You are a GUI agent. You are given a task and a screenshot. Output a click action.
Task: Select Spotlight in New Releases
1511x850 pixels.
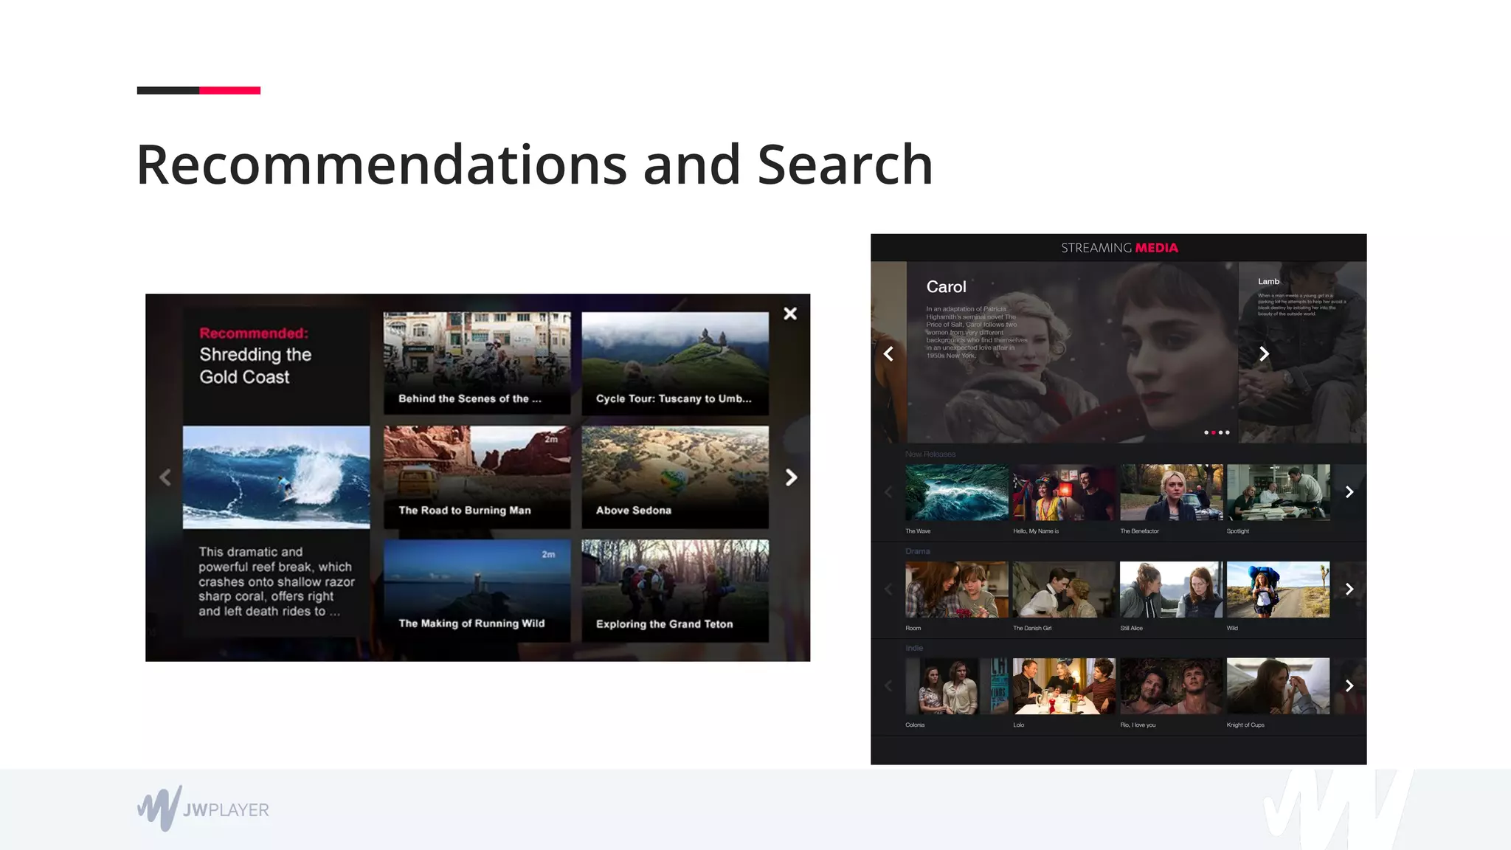[x=1278, y=493]
